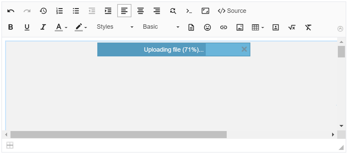This screenshot has height=154, width=348.
Task: Open the emoji picker smiley icon
Action: point(207,27)
